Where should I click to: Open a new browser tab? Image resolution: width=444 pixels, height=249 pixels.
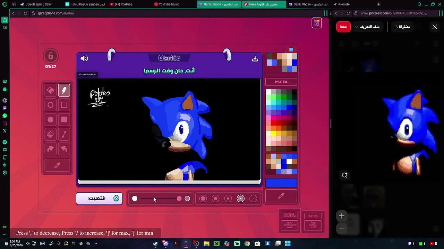click(x=378, y=4)
